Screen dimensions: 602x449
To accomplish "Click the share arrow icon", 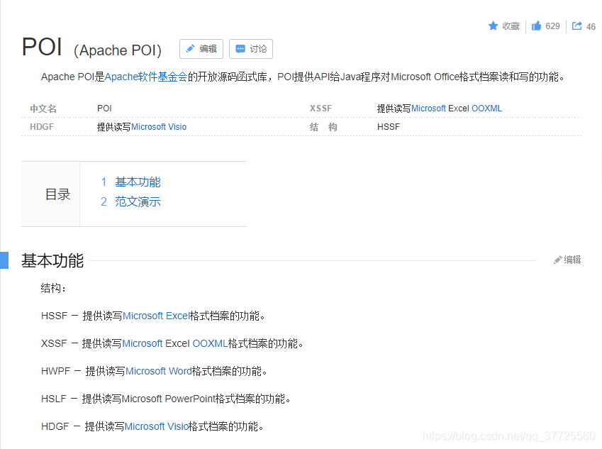I will point(576,26).
